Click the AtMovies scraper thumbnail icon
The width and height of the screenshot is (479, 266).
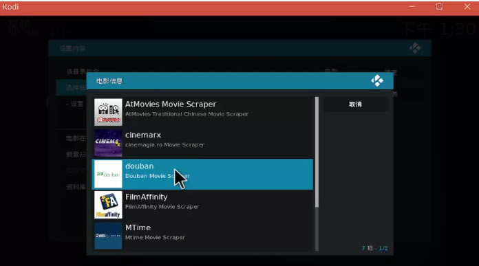click(108, 112)
